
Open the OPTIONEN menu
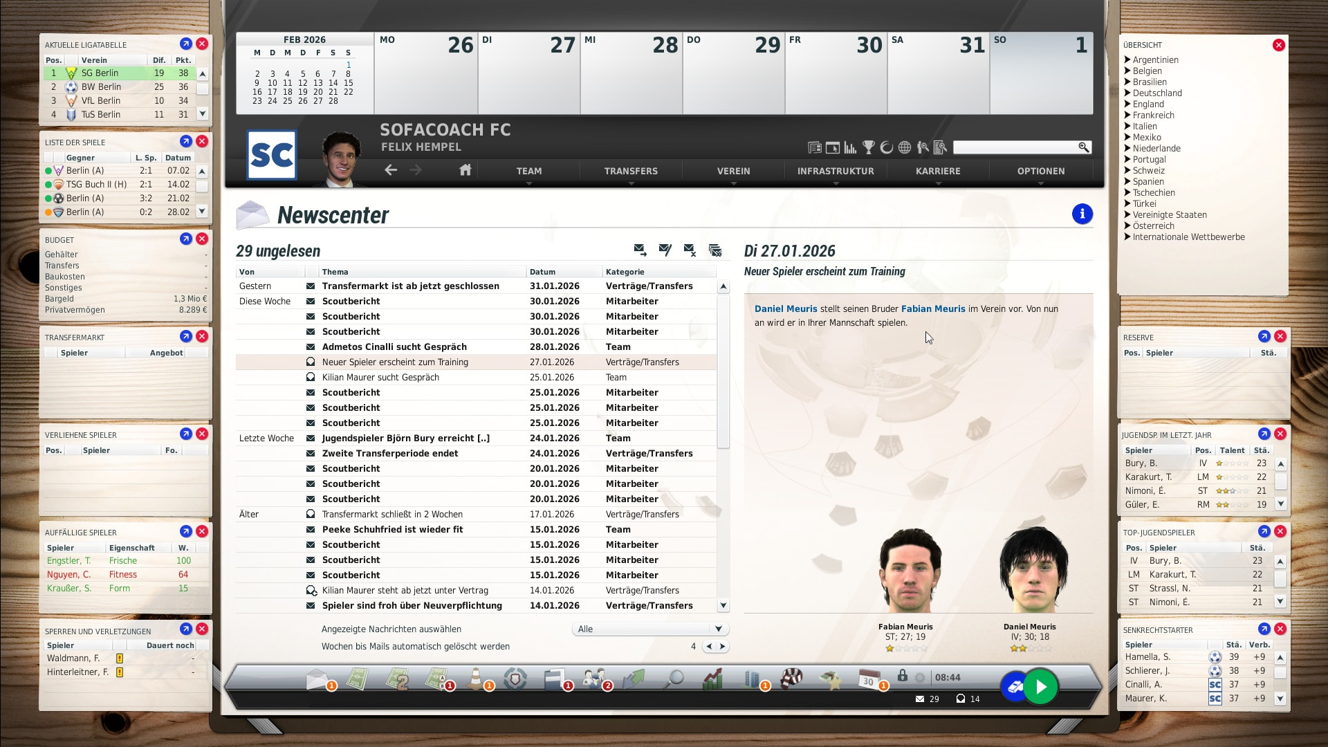pyautogui.click(x=1041, y=171)
